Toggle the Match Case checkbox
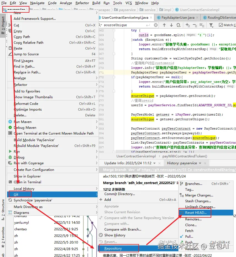 pyautogui.click(x=221, y=25)
